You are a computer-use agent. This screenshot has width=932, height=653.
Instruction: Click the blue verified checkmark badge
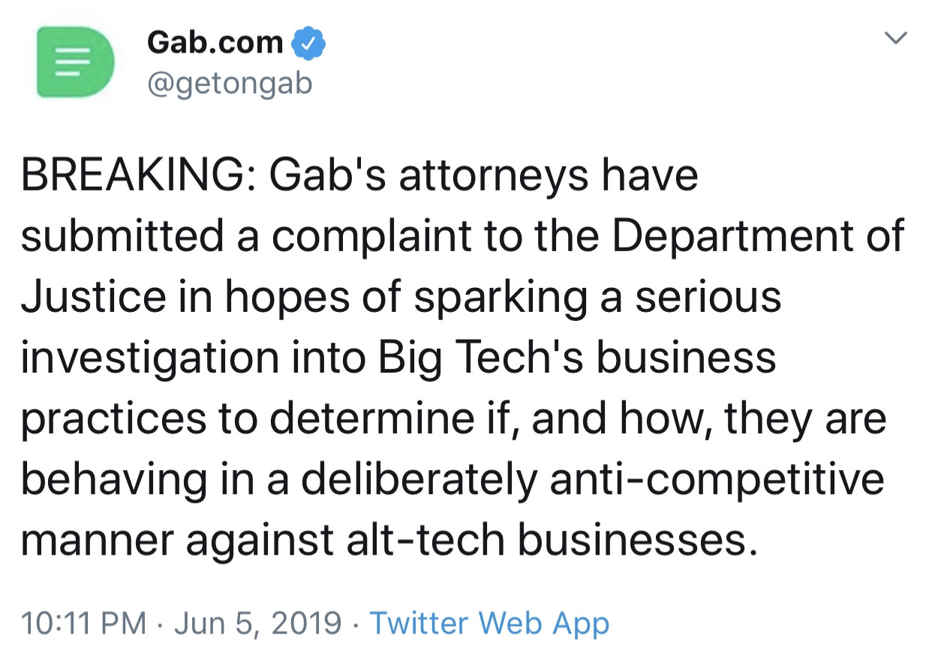308,43
